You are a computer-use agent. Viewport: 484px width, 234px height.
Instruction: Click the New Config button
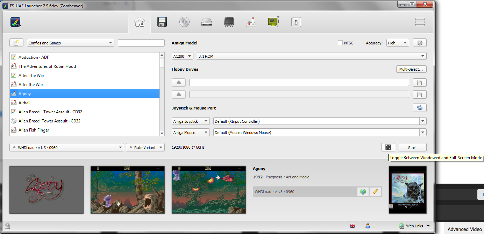click(16, 43)
